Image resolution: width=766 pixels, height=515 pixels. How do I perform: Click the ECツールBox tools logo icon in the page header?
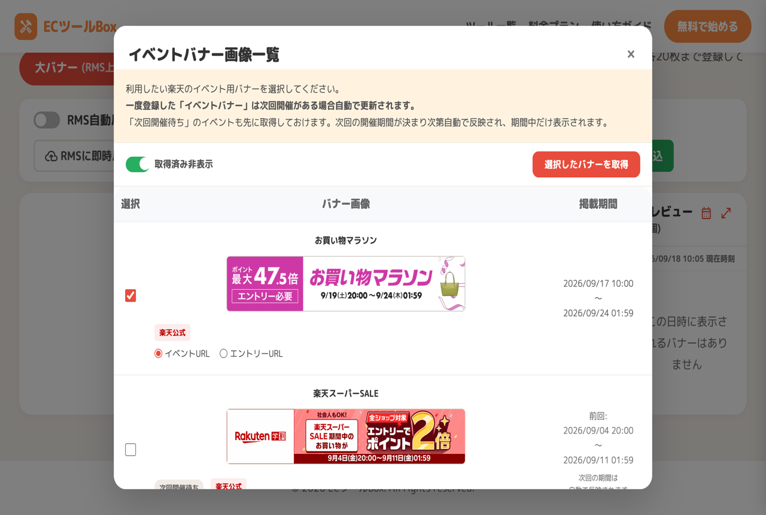(26, 26)
